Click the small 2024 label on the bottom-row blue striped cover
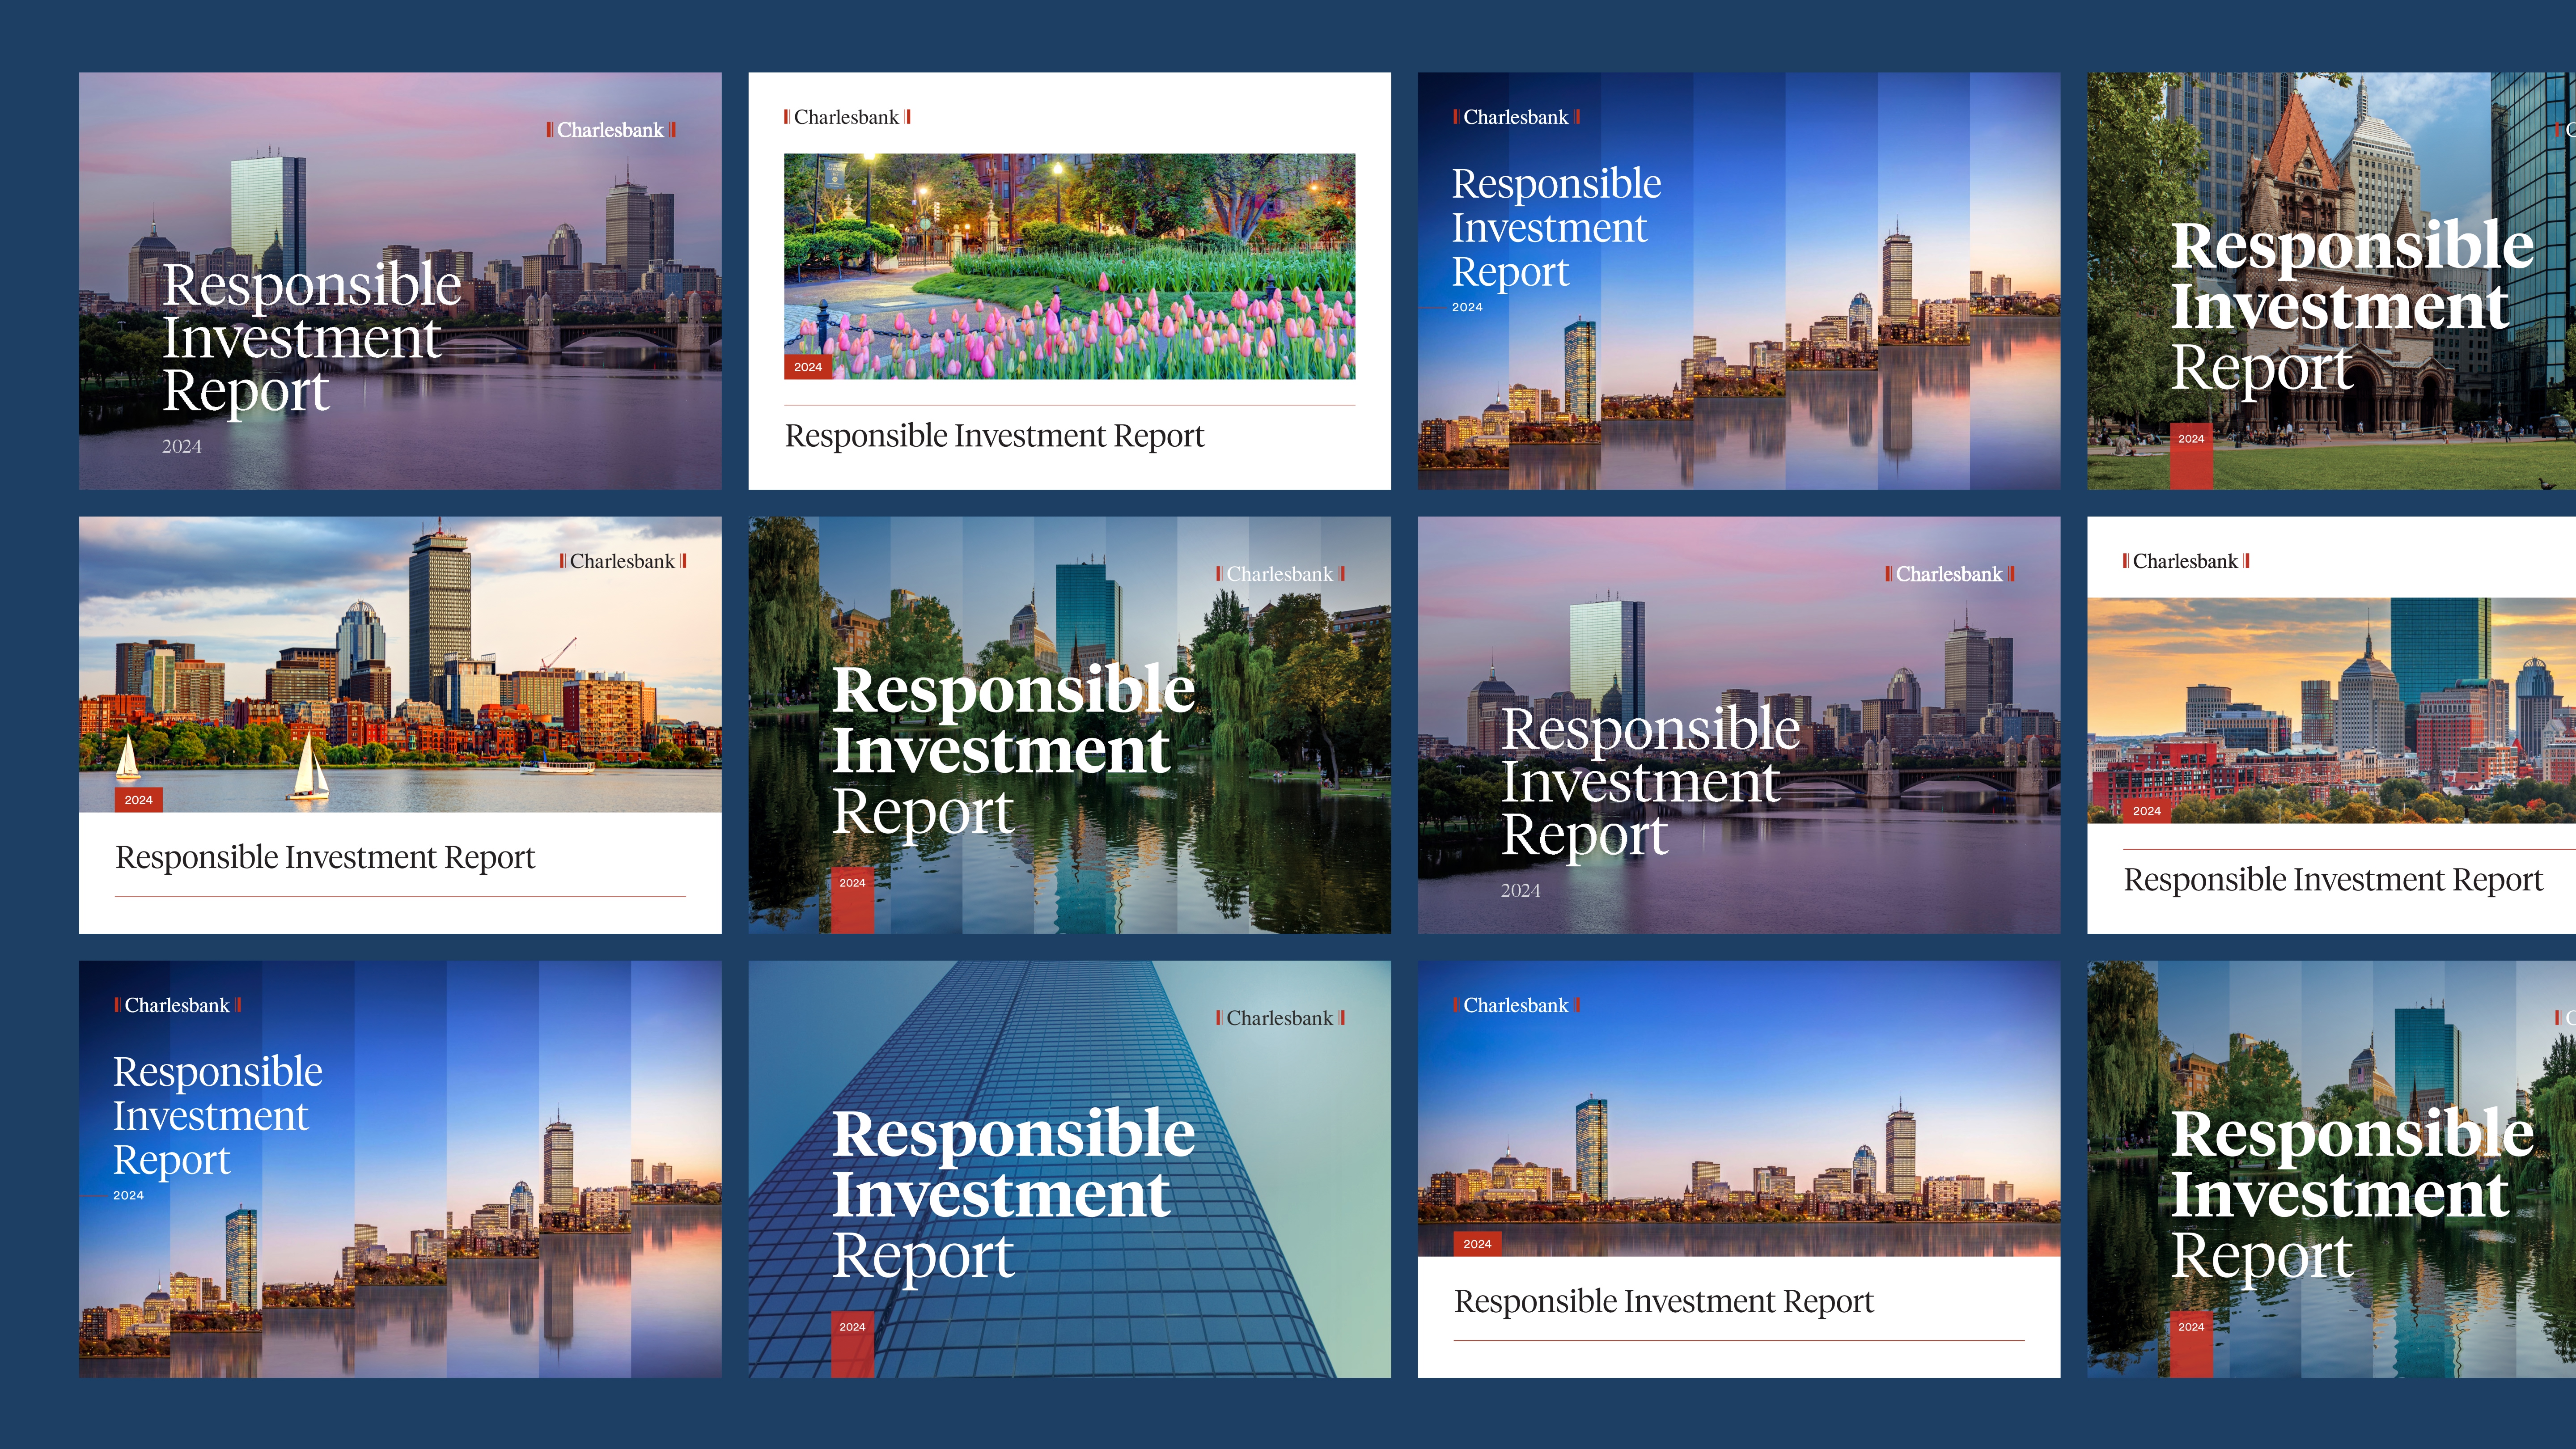The image size is (2576, 1449). coord(128,1195)
